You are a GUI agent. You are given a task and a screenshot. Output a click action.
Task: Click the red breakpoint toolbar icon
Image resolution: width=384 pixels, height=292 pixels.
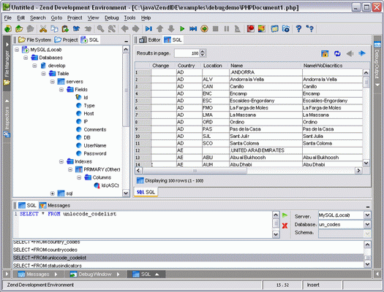click(x=250, y=28)
